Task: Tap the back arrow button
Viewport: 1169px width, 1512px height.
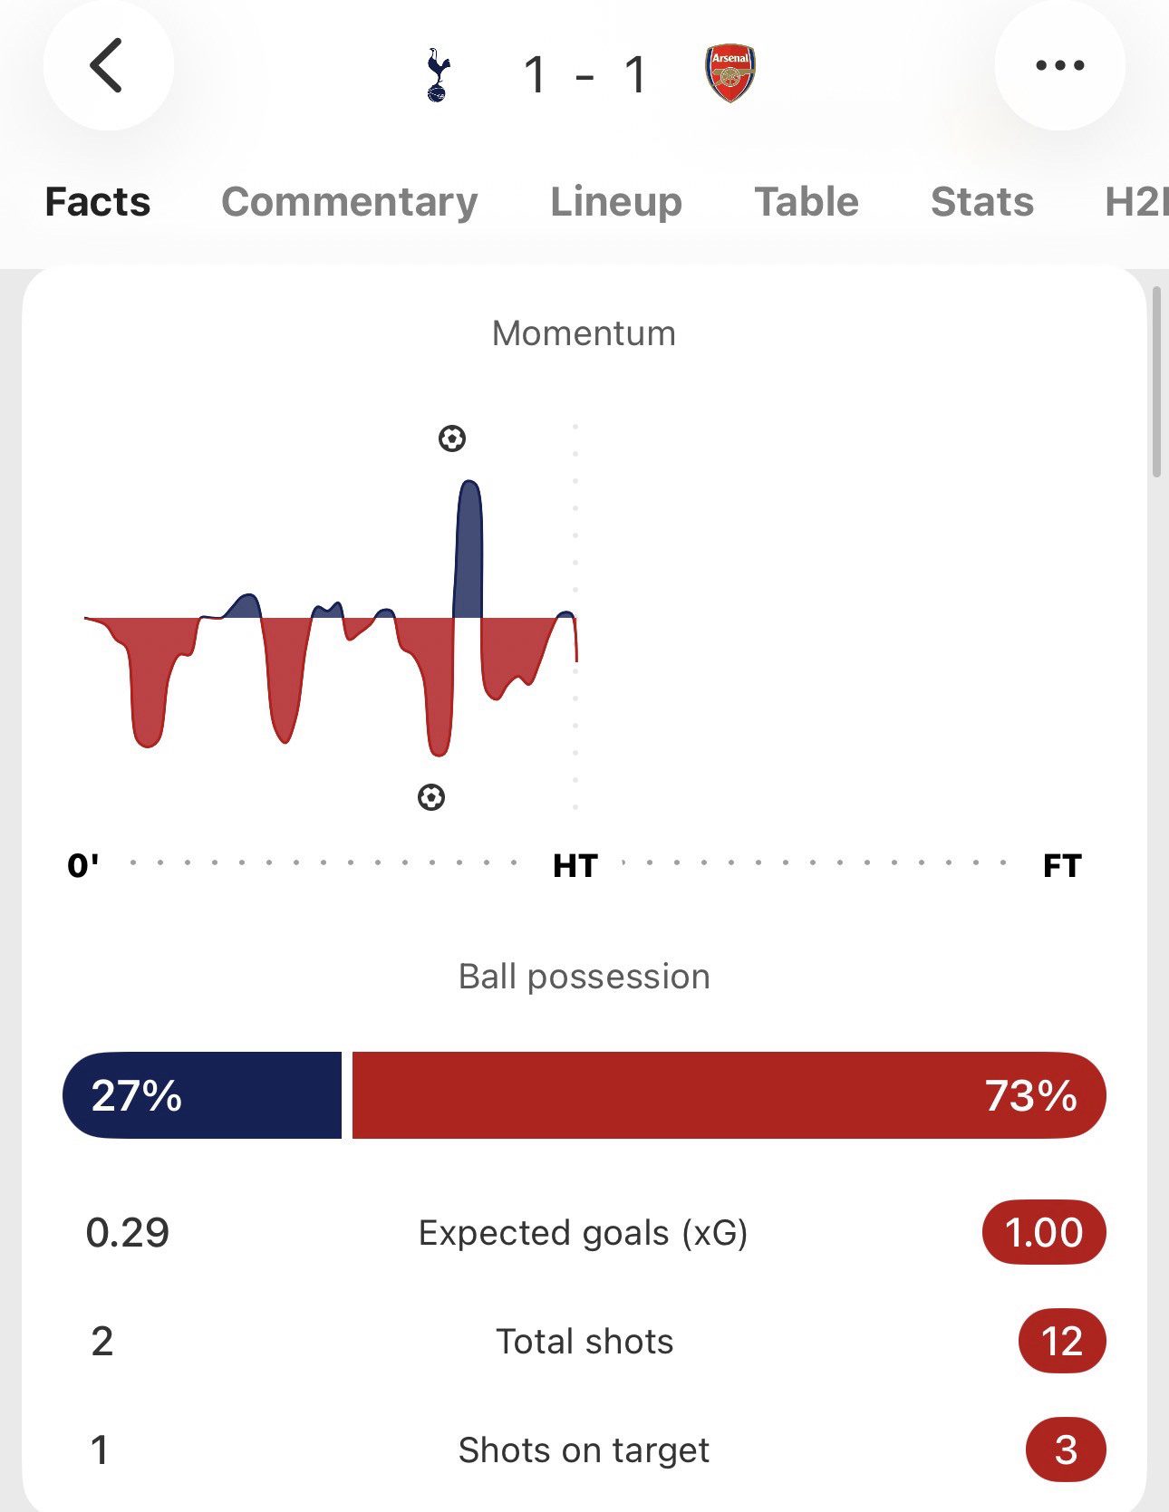Action: coord(107,65)
